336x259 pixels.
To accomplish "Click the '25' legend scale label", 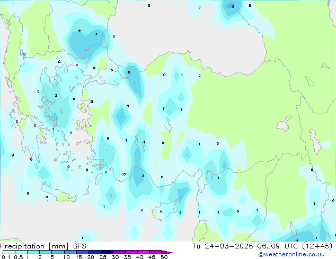I will (x=103, y=257).
